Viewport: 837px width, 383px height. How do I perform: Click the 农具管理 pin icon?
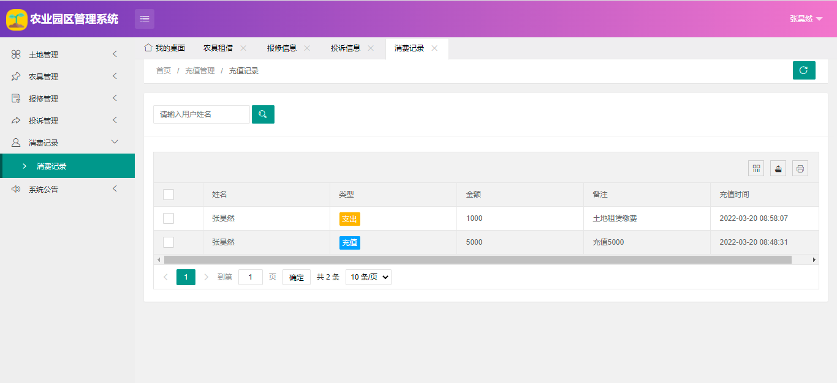point(16,76)
